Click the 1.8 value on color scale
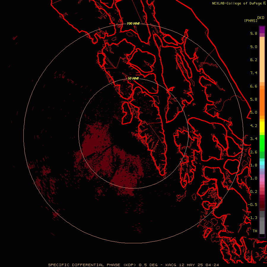Screen dimensions: 267x267 pyautogui.click(x=254, y=165)
